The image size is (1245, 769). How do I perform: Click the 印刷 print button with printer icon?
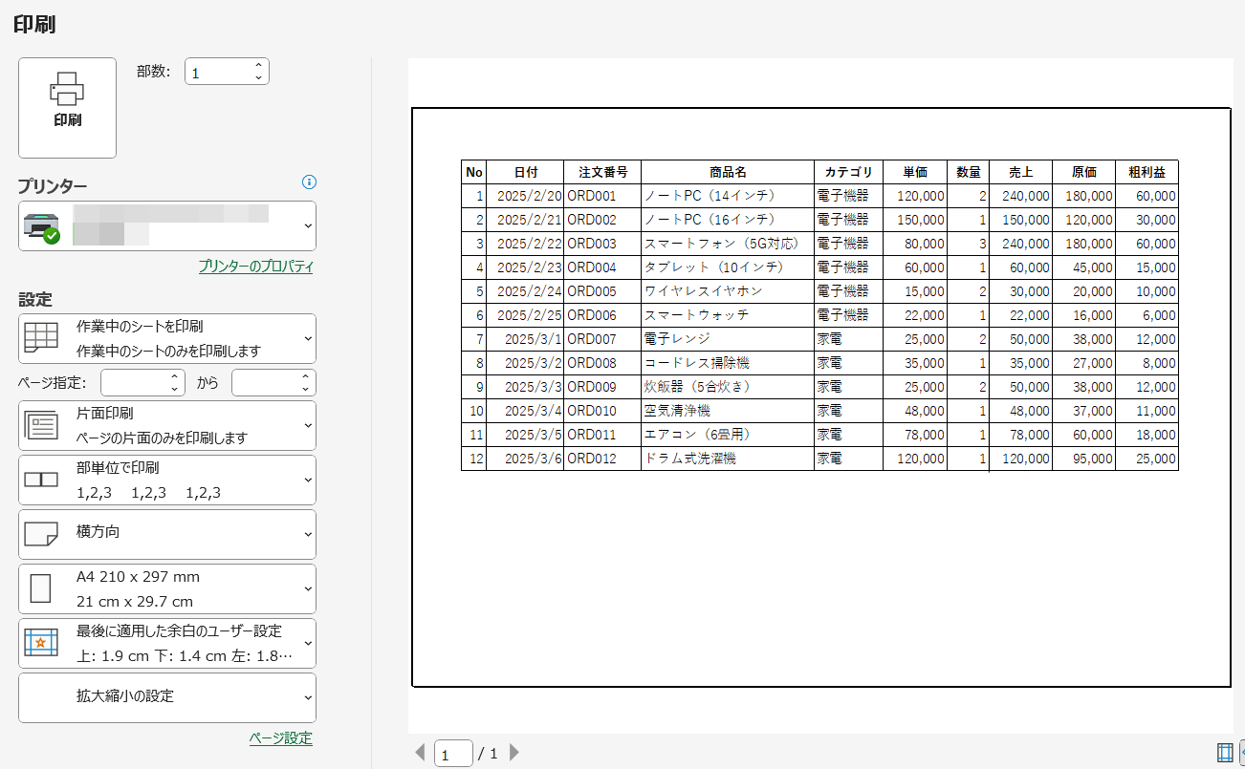[67, 105]
